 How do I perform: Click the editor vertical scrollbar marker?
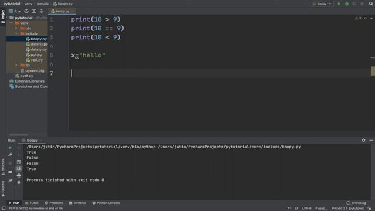373,71
